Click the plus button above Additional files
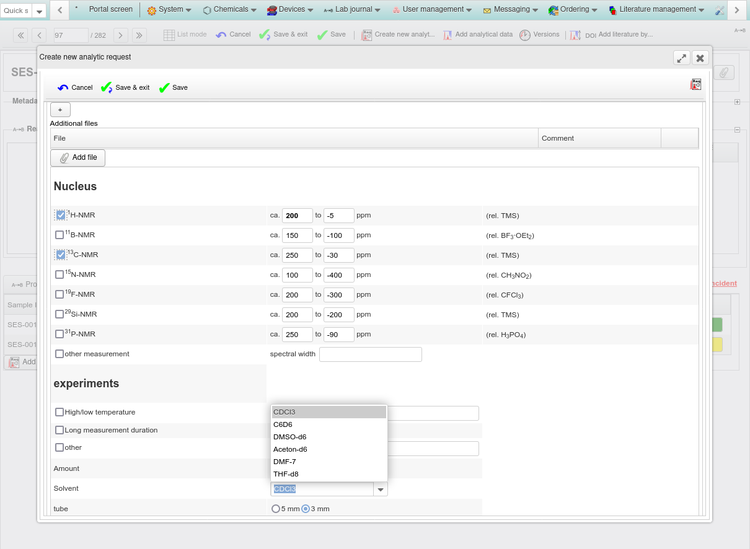 point(60,110)
